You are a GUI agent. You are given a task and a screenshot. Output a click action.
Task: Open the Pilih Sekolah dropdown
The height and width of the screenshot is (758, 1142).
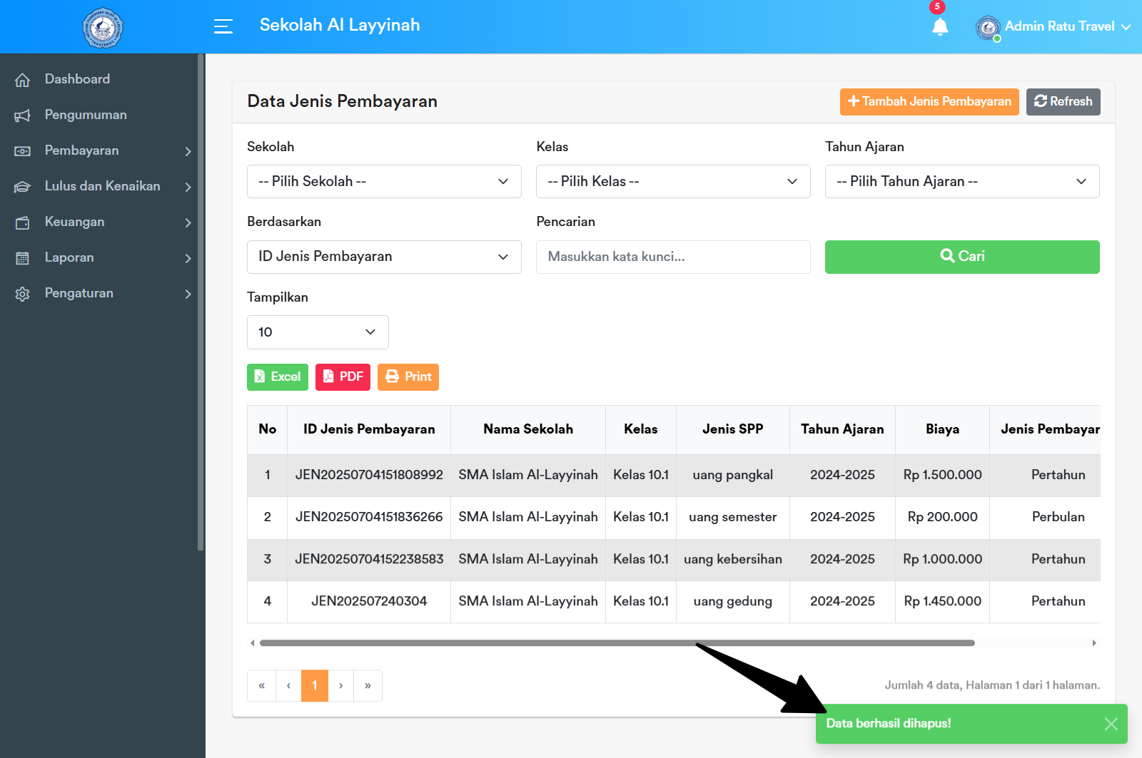click(384, 182)
